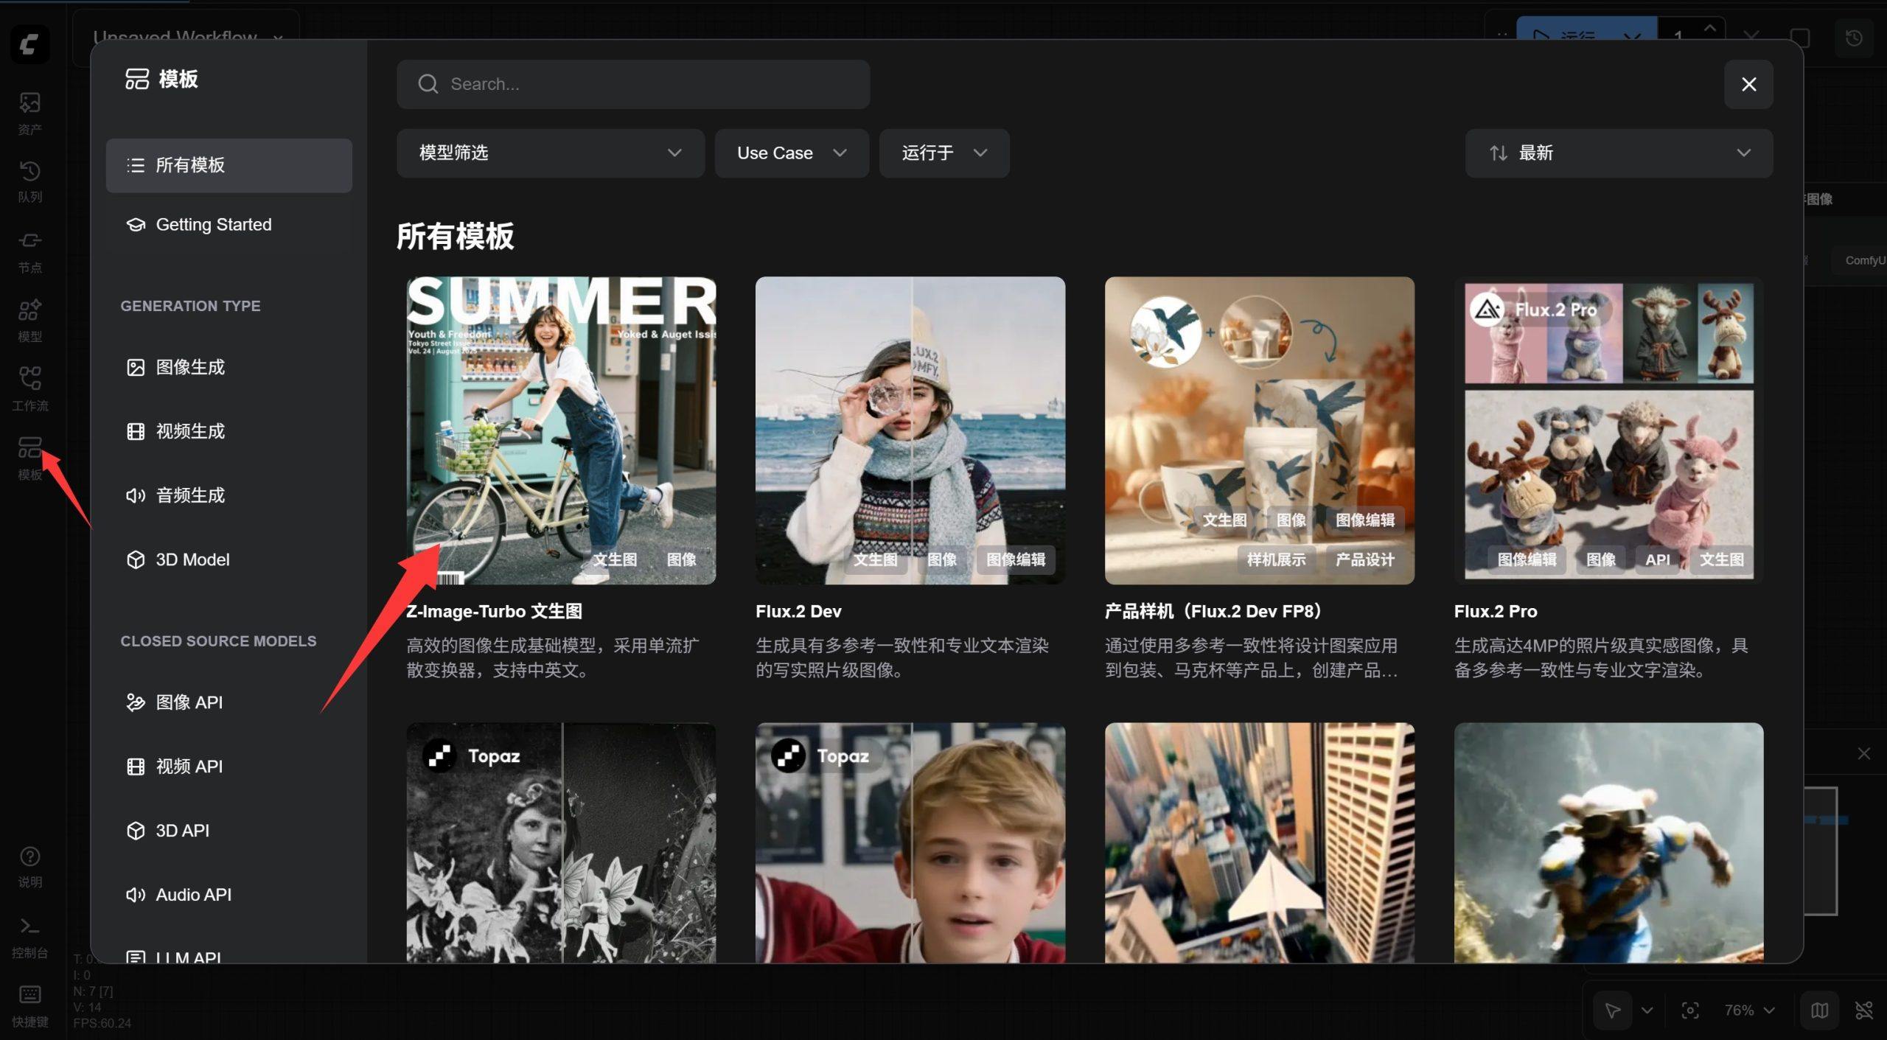Select the 图像 API category

pos(189,702)
